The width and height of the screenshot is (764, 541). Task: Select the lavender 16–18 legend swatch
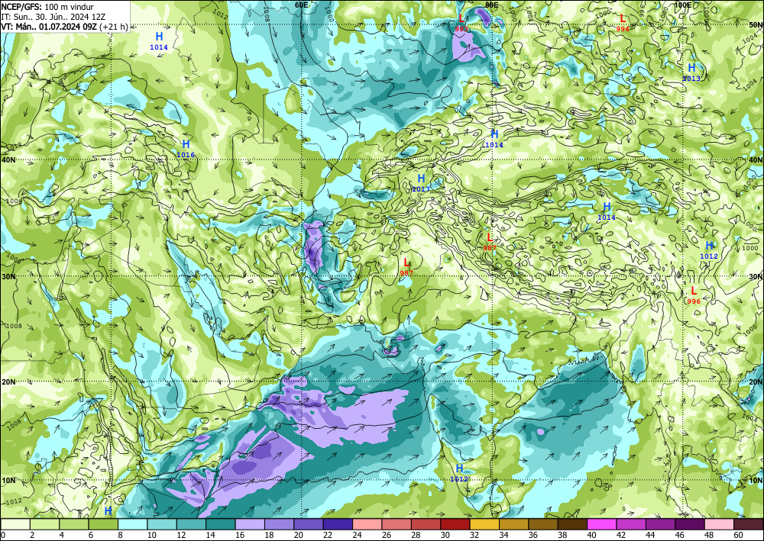250,524
